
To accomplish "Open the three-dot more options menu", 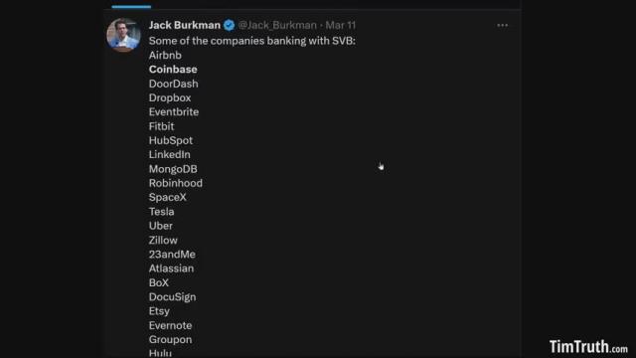I will [x=502, y=25].
